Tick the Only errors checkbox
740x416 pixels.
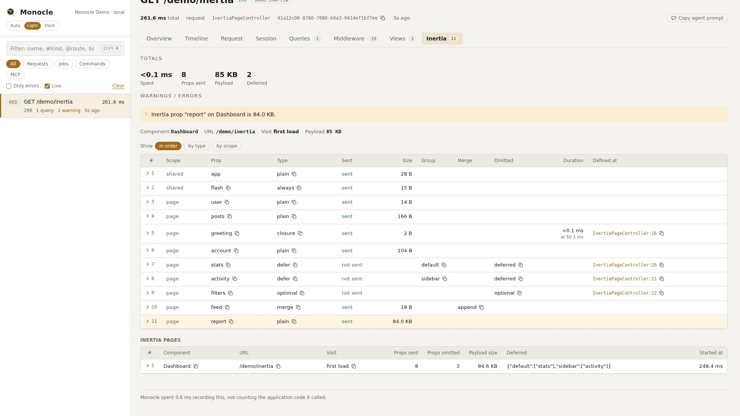(8, 86)
